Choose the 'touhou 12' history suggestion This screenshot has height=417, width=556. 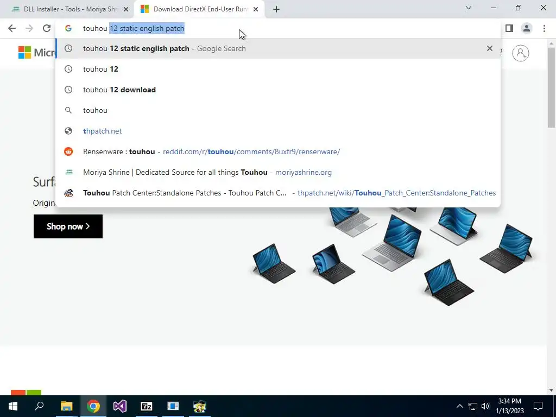coord(278,69)
